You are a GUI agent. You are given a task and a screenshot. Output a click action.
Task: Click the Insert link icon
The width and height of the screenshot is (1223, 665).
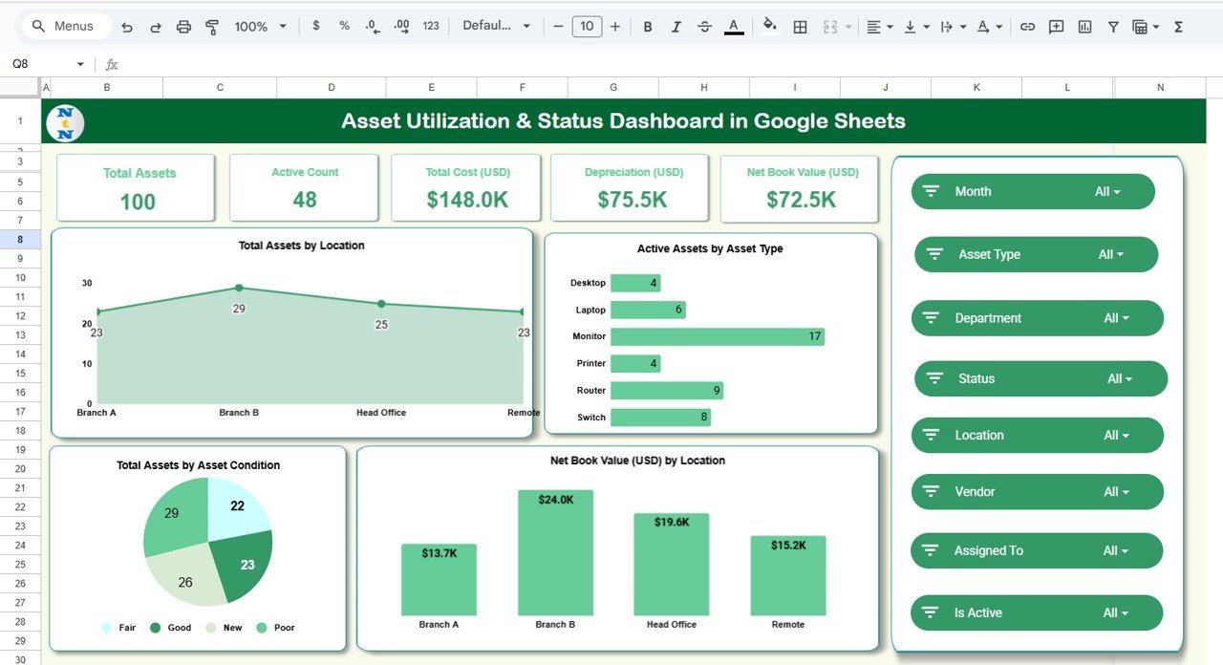click(x=1027, y=27)
